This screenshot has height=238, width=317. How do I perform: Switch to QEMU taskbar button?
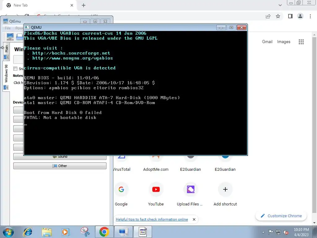[142, 232]
